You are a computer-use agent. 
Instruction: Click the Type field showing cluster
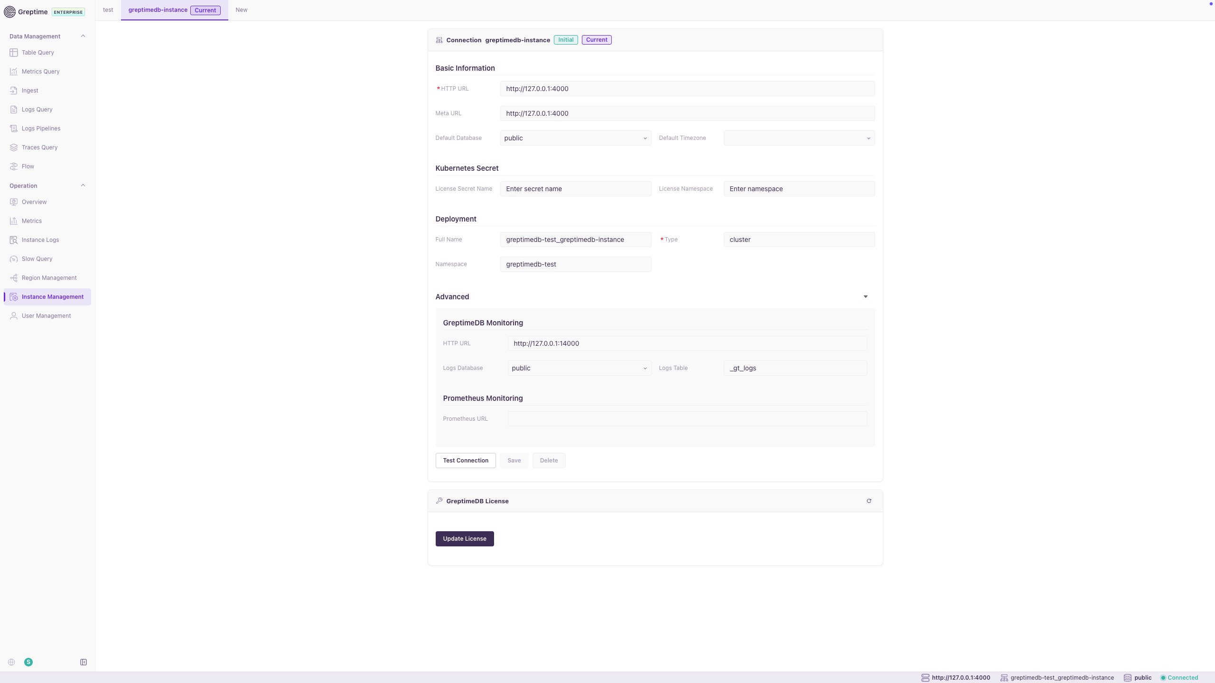click(799, 240)
